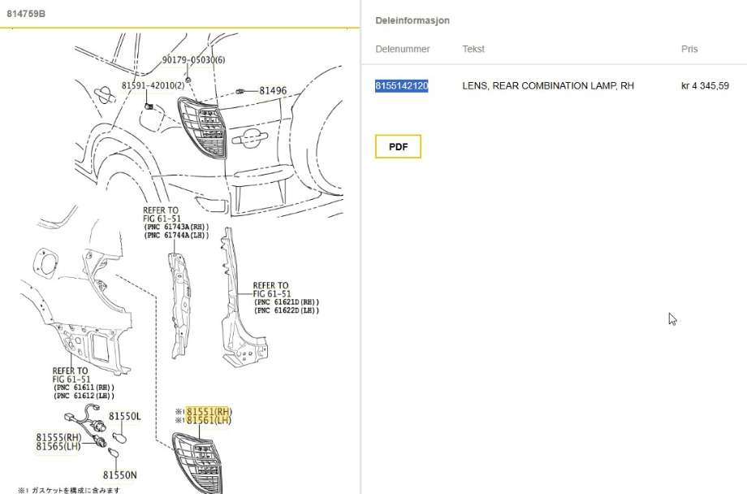
Task: Click the Deleinformasjon heading
Action: (412, 20)
